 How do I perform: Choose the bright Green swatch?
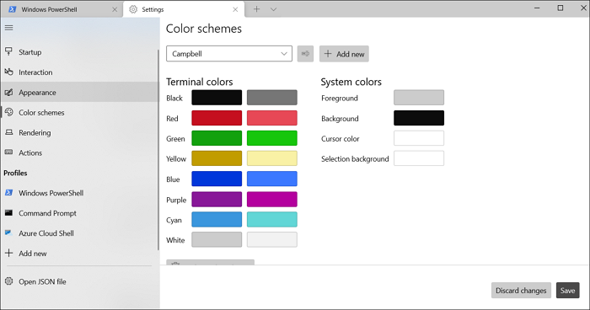coord(272,138)
